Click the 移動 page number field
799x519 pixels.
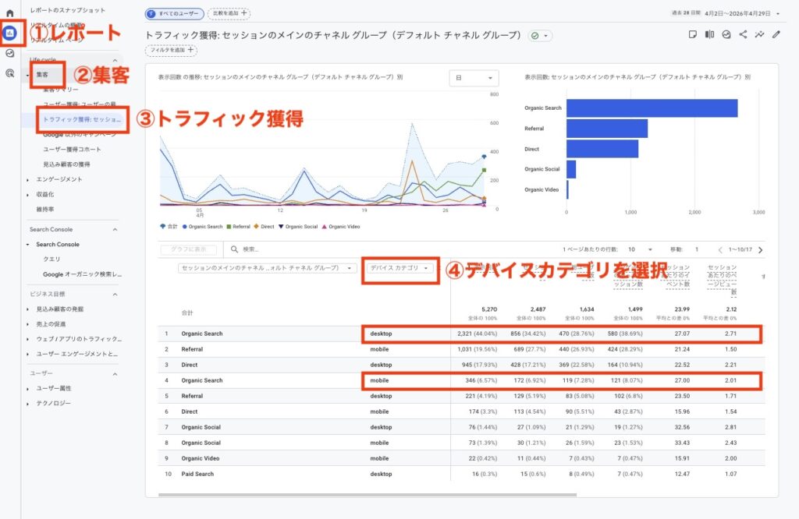697,249
